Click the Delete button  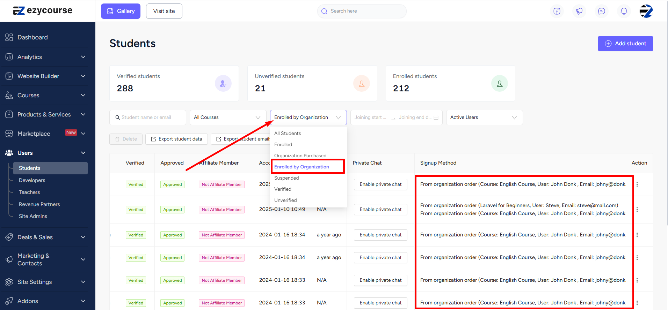pos(126,139)
